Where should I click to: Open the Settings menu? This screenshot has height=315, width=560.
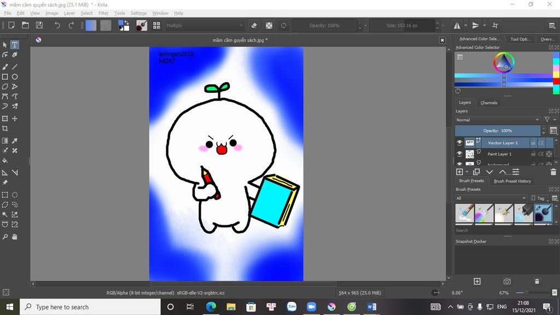pyautogui.click(x=138, y=13)
